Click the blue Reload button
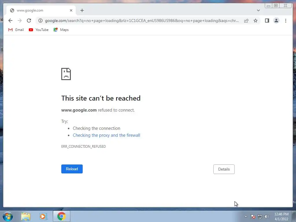The image size is (296, 222). coord(72,169)
